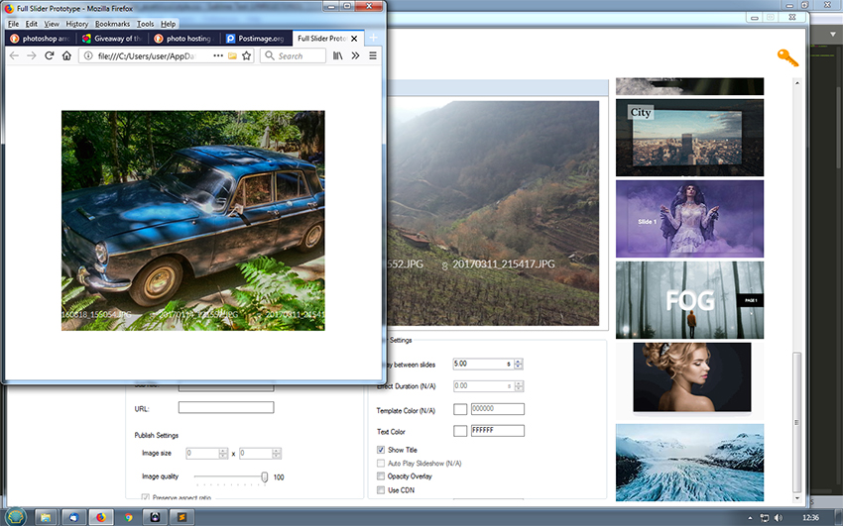The image size is (843, 526).
Task: Open File Explorer from the taskbar
Action: tap(47, 517)
